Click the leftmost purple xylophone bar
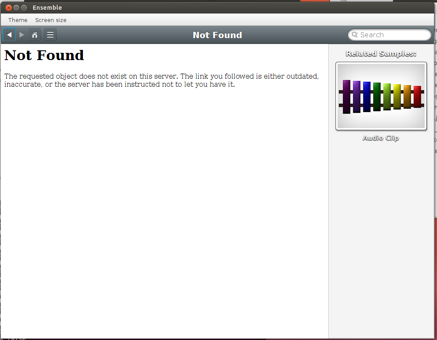 coord(346,96)
